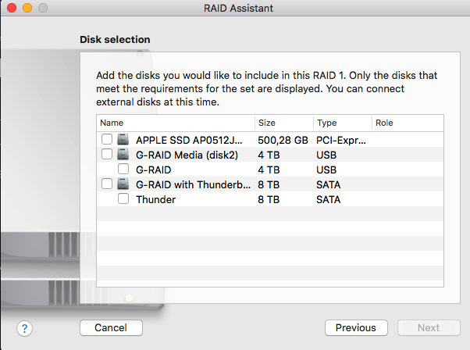Minimize the RAID Assistant window

point(27,8)
